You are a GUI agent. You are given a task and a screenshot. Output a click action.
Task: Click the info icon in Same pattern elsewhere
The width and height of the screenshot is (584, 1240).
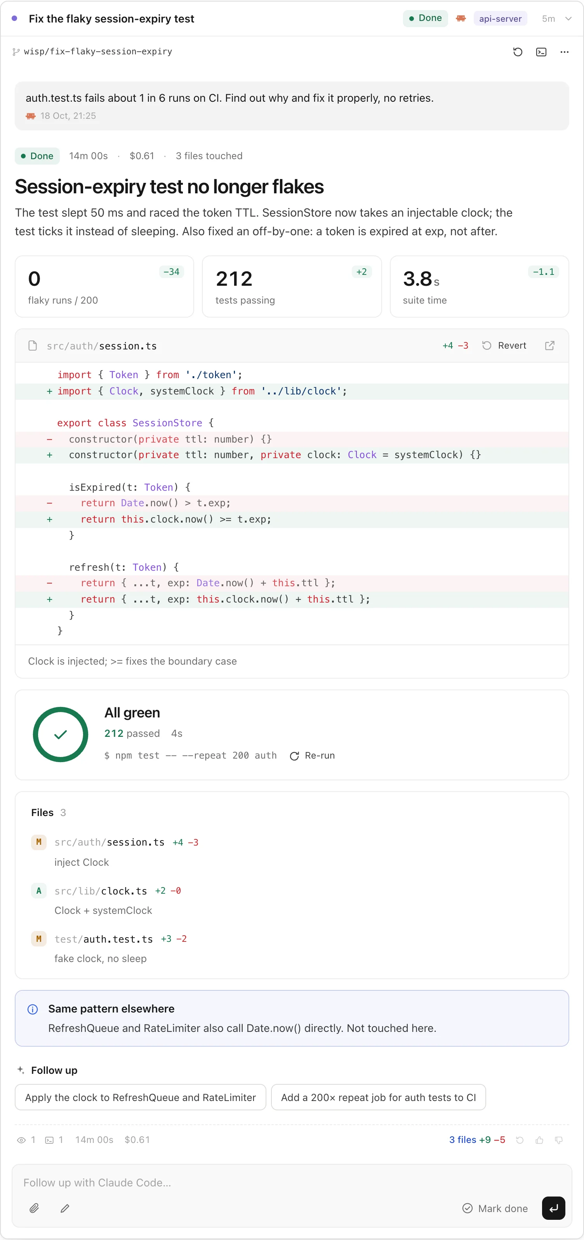click(x=33, y=1009)
